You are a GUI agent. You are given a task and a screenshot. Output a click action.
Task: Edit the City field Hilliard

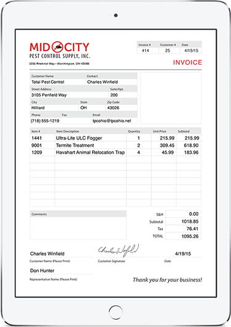pyautogui.click(x=54, y=108)
